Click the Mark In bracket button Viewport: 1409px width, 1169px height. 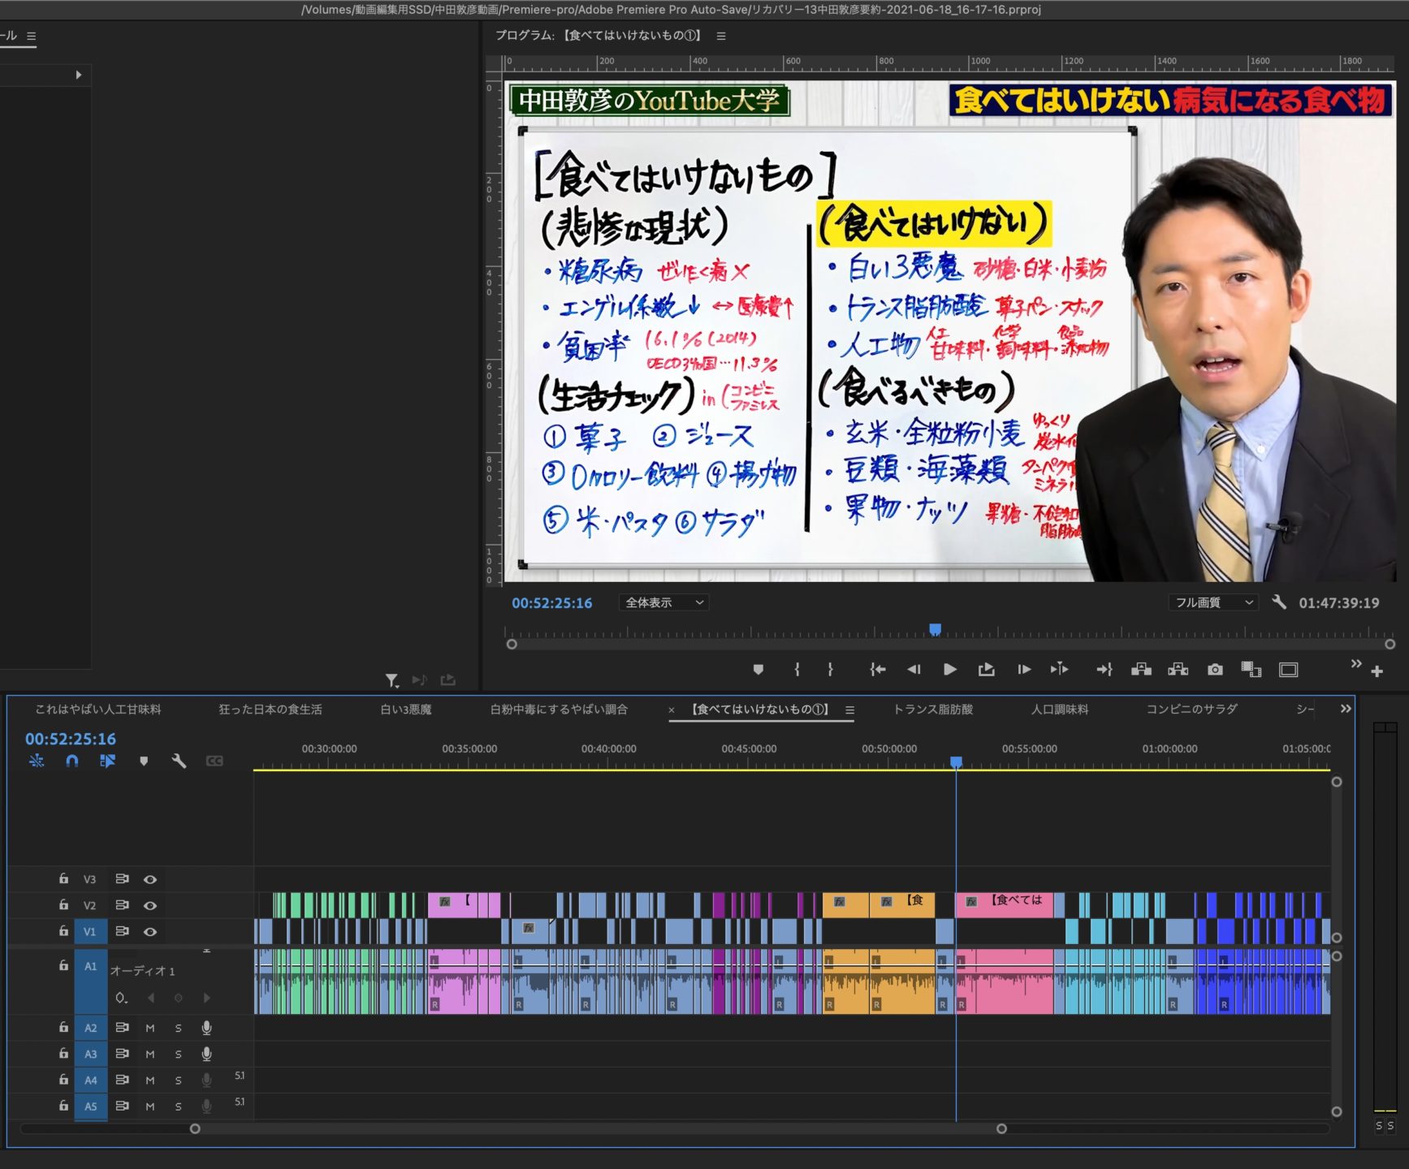tap(797, 670)
